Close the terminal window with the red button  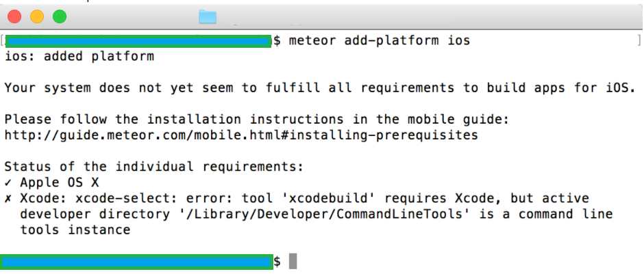[x=16, y=16]
